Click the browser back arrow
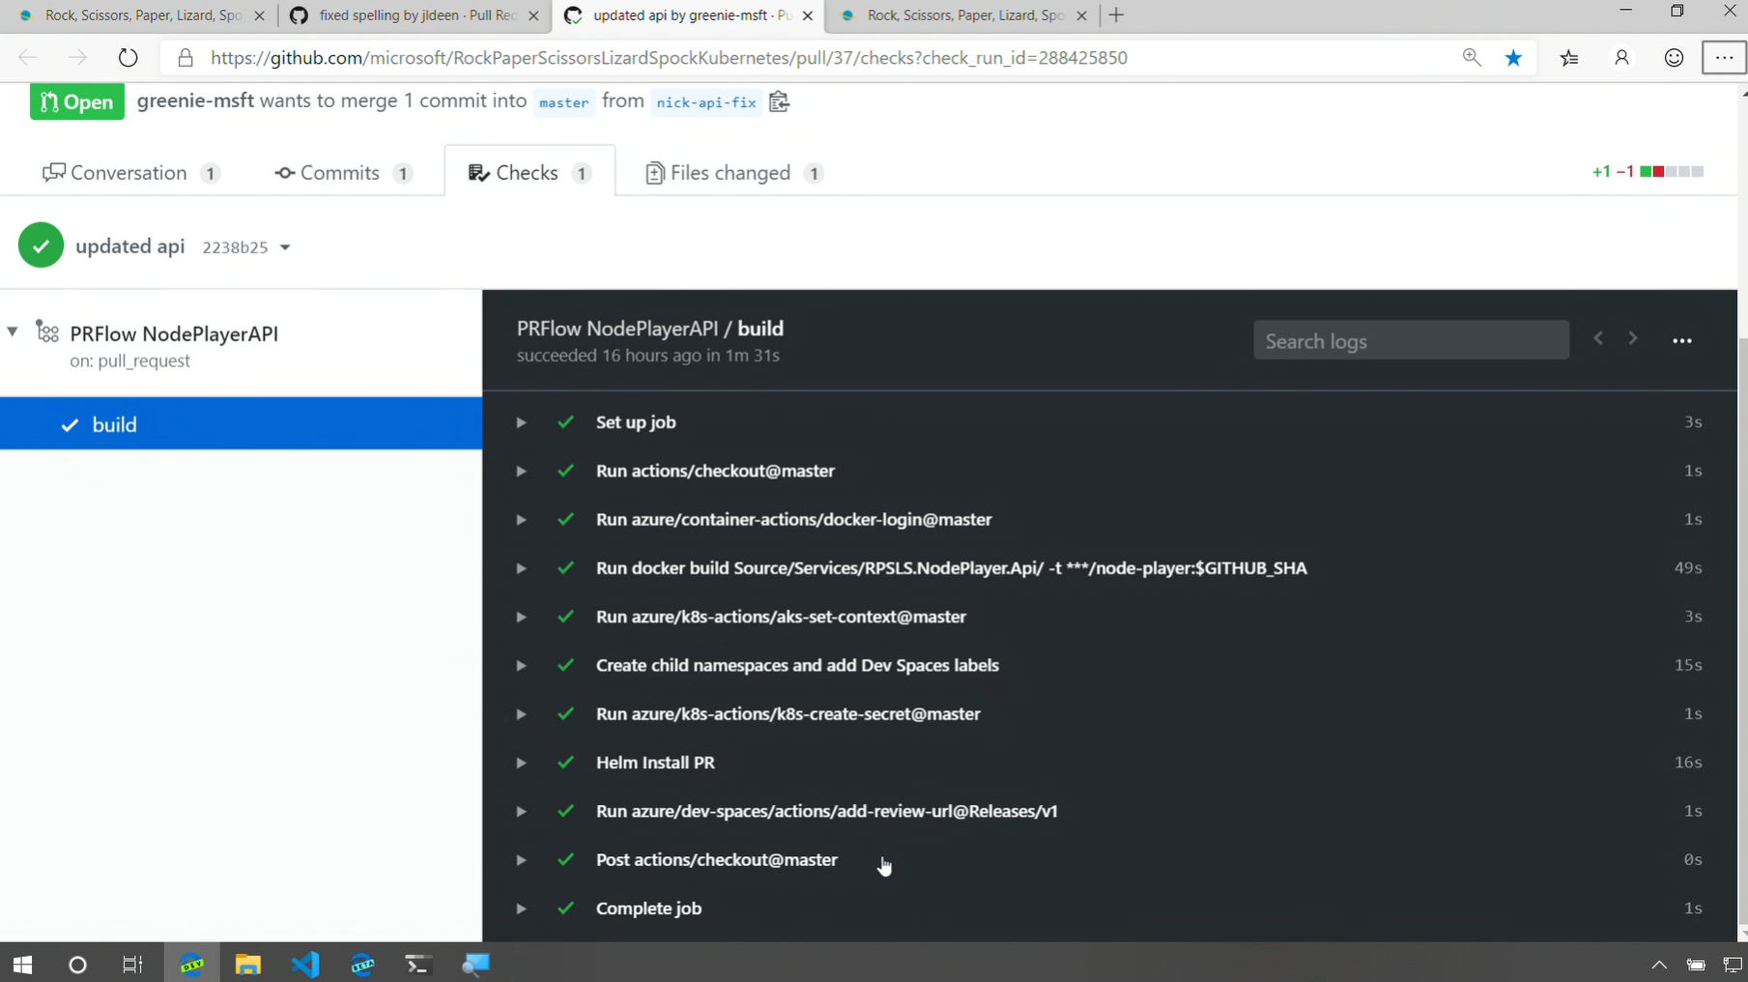Viewport: 1748px width, 982px height. point(27,58)
